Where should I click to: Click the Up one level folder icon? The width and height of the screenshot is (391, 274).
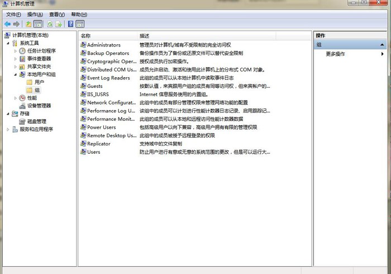tap(28, 24)
